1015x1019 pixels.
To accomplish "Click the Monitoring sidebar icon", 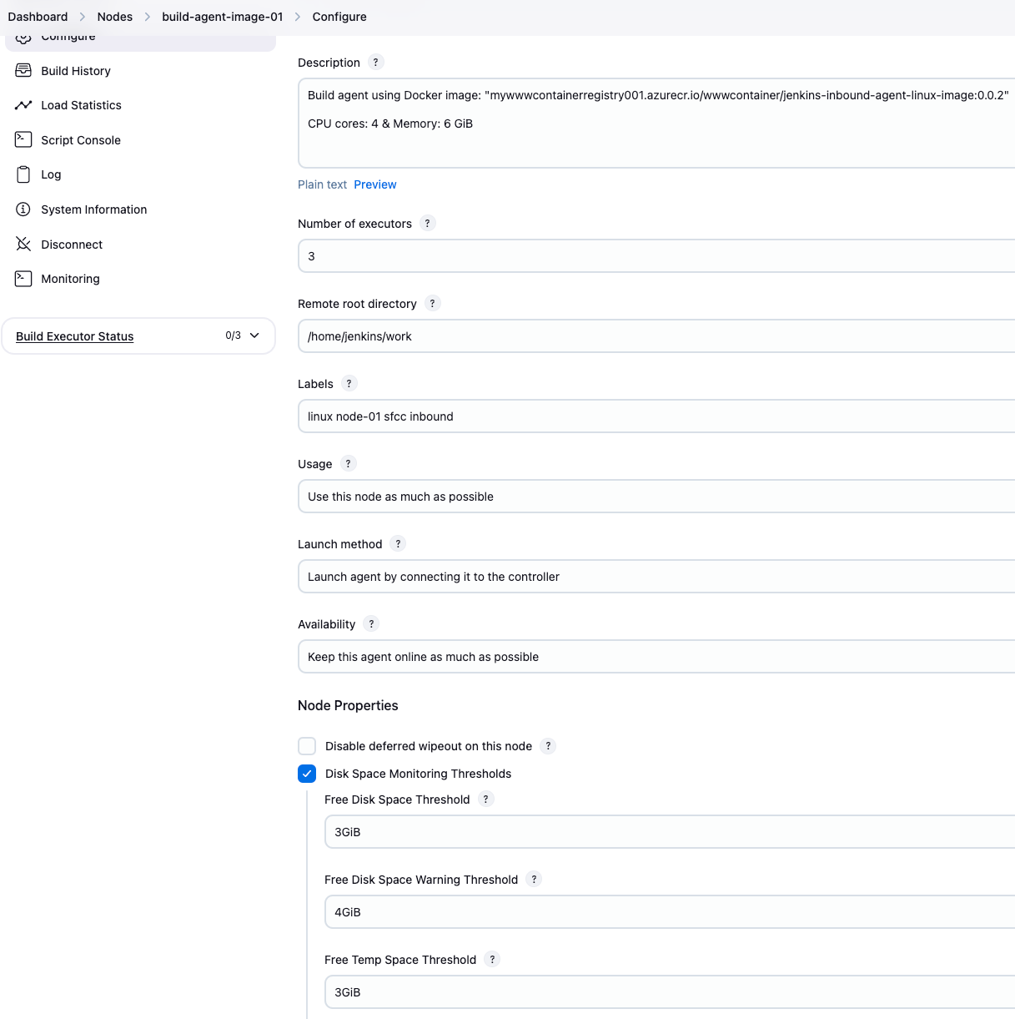I will pos(23,279).
